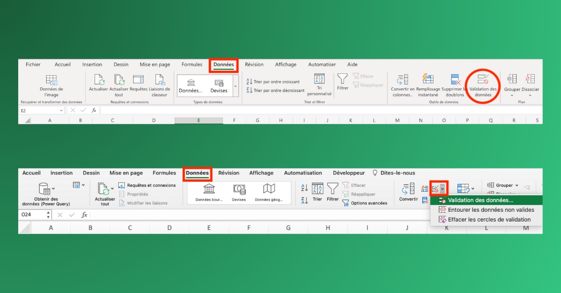Screen dimensions: 561x293
Task: Click the fx icon in the upper formula bar
Action: pyautogui.click(x=94, y=110)
